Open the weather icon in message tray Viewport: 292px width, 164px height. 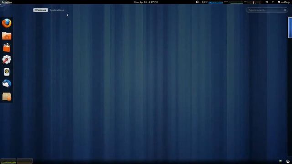[x=288, y=161]
